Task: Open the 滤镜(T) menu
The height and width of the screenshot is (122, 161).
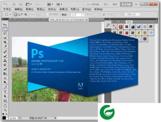Action: click(63, 9)
